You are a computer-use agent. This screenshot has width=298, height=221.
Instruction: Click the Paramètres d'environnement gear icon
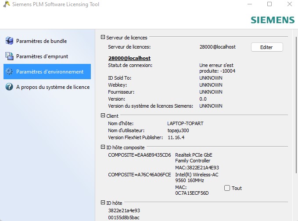click(9, 71)
